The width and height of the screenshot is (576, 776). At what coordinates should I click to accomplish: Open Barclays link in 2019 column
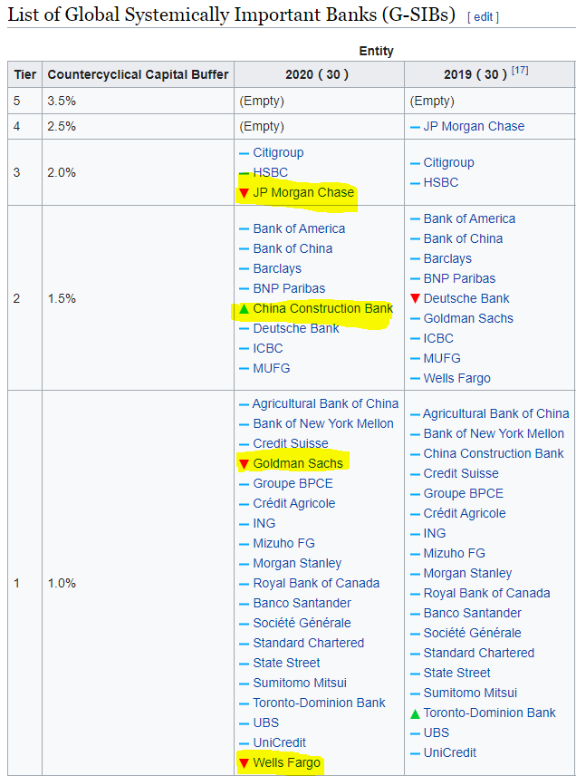[448, 259]
